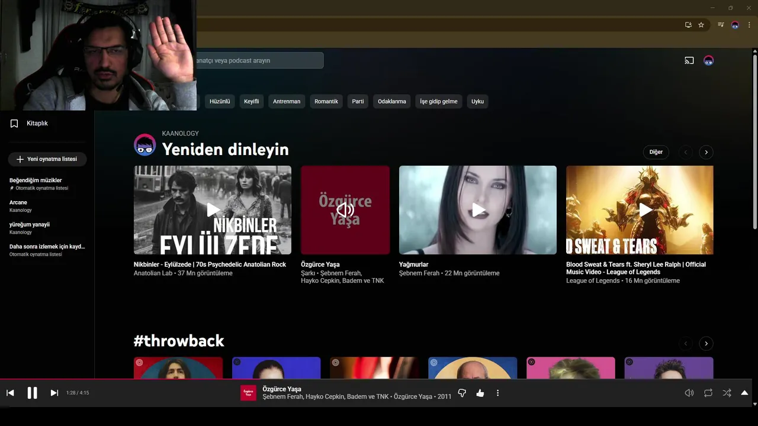This screenshot has width=758, height=426.
Task: Play the Yağmurlar video thumbnail
Action: coord(478,210)
